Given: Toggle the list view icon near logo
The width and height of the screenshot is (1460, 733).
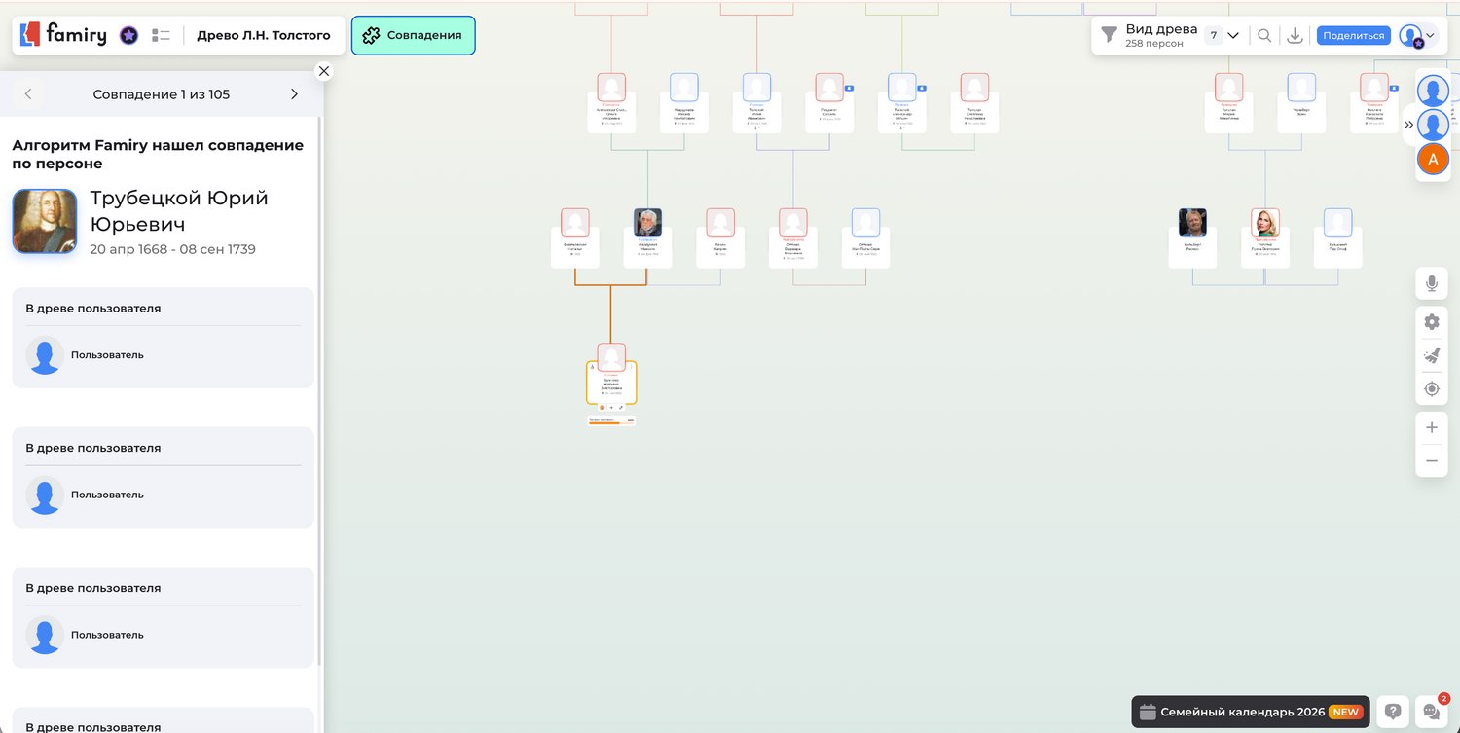Looking at the screenshot, I should tap(161, 36).
